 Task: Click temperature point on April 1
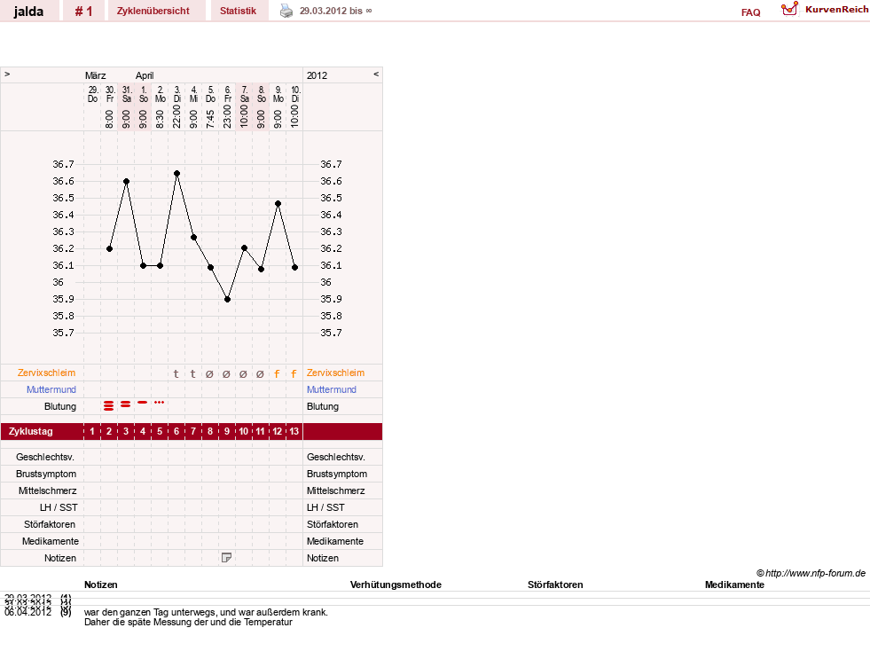143,266
